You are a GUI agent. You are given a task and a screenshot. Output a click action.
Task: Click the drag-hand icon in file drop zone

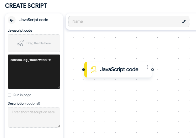pyautogui.click(x=20, y=43)
